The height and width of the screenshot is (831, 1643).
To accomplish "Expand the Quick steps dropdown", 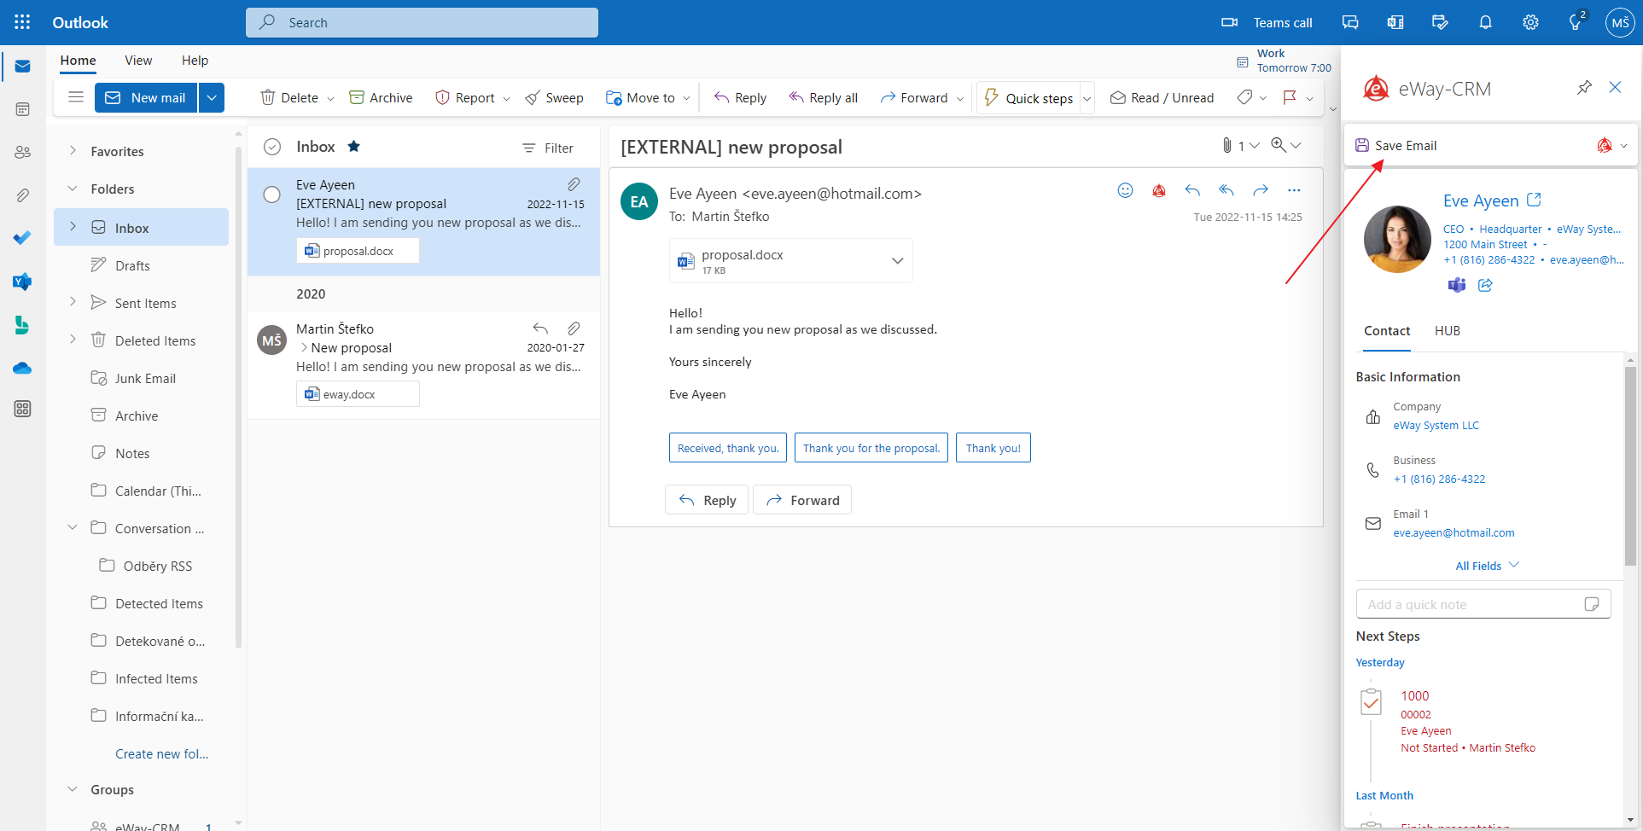I will [1087, 98].
